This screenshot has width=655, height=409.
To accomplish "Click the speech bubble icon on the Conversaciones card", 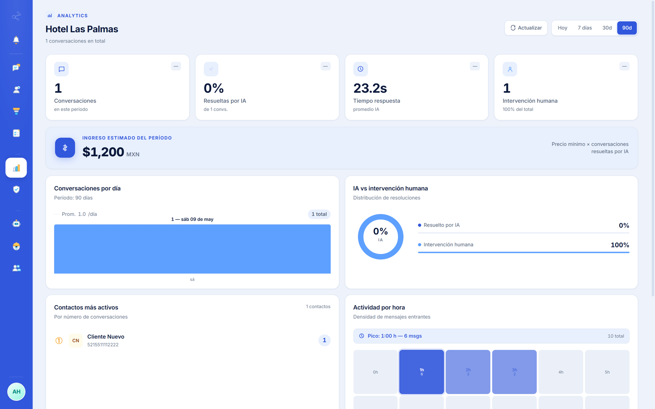I will click(x=61, y=69).
